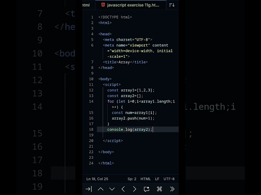
Task: Click the meta charset="UTF-8" line
Action: tap(128, 40)
